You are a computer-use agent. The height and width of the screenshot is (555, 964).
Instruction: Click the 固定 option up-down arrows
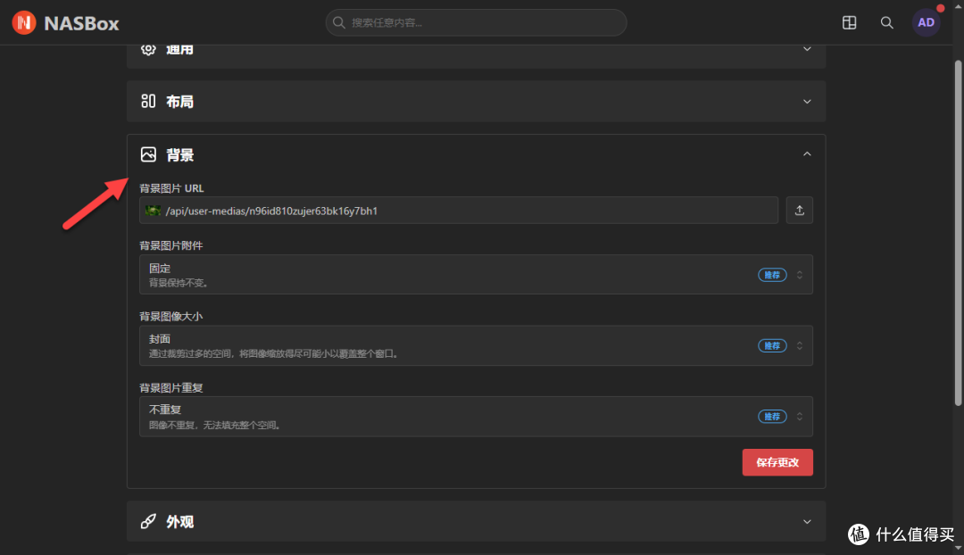pyautogui.click(x=799, y=275)
